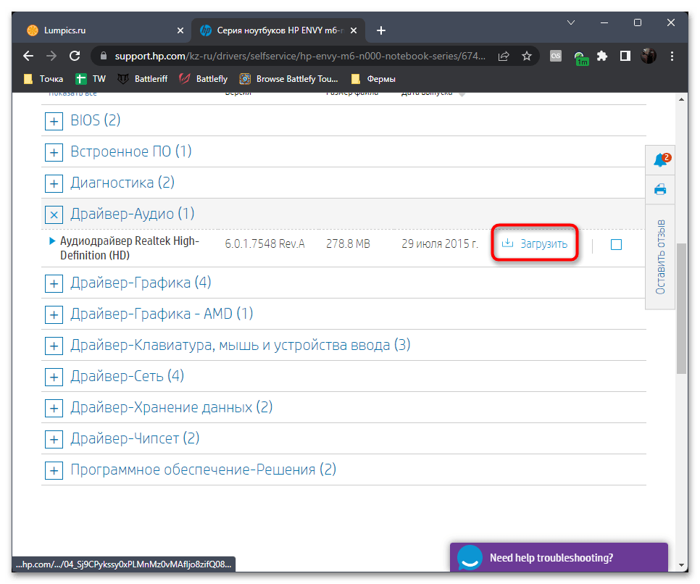The width and height of the screenshot is (700, 584).
Task: Expand the Диагностика (2) section
Action: click(54, 183)
